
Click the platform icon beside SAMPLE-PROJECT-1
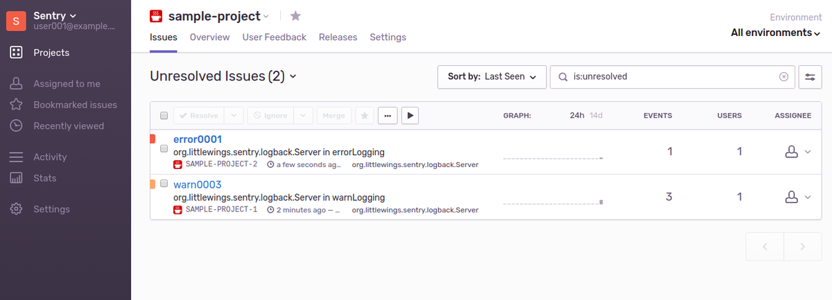click(x=178, y=209)
